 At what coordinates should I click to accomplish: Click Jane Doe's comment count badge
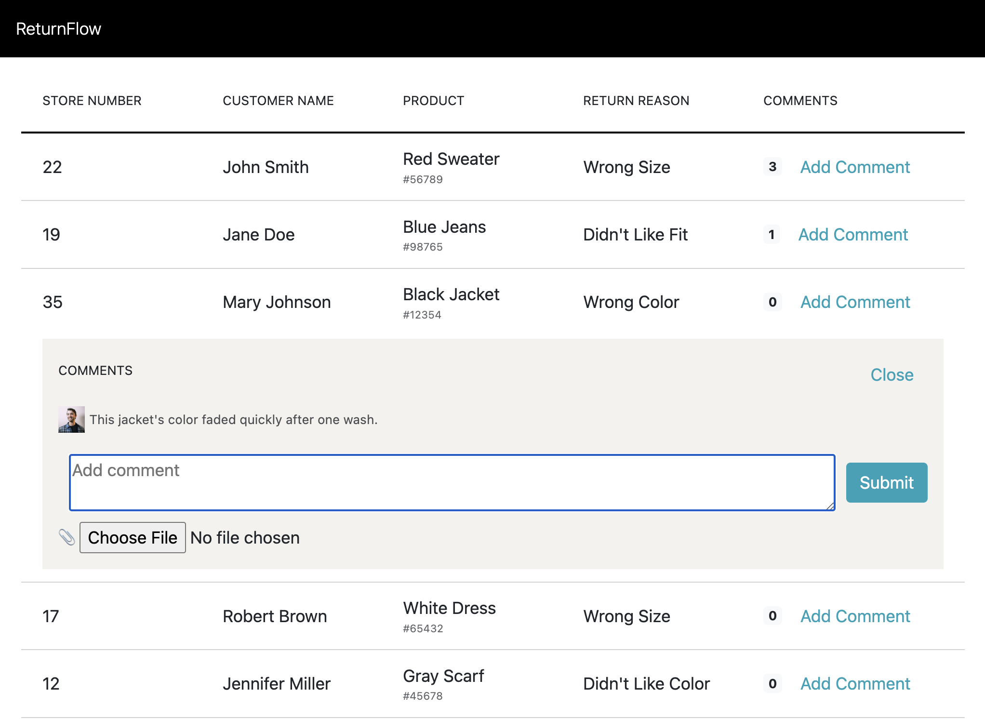(x=772, y=235)
